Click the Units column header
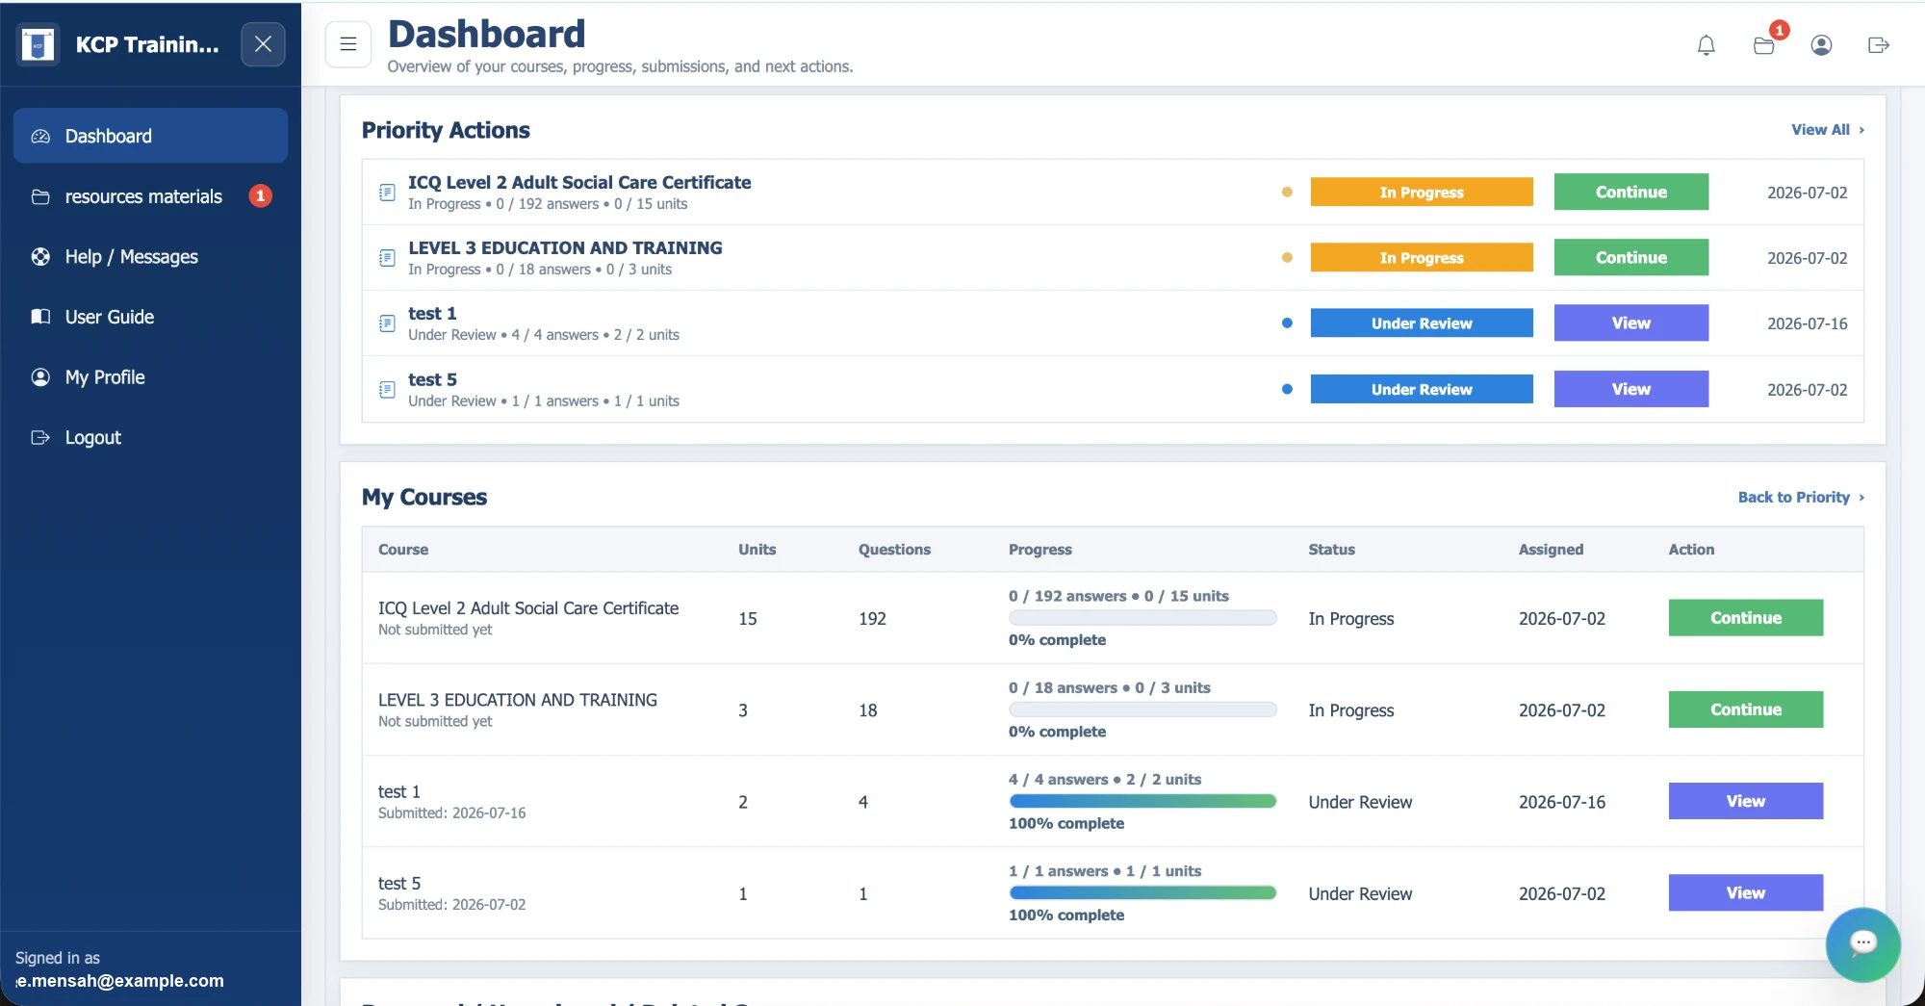The height and width of the screenshot is (1006, 1925). click(757, 550)
